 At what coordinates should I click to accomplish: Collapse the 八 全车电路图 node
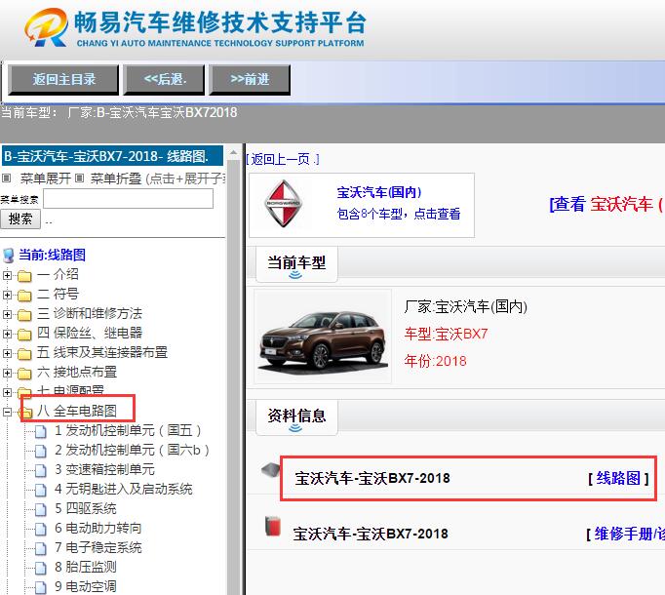tap(7, 412)
